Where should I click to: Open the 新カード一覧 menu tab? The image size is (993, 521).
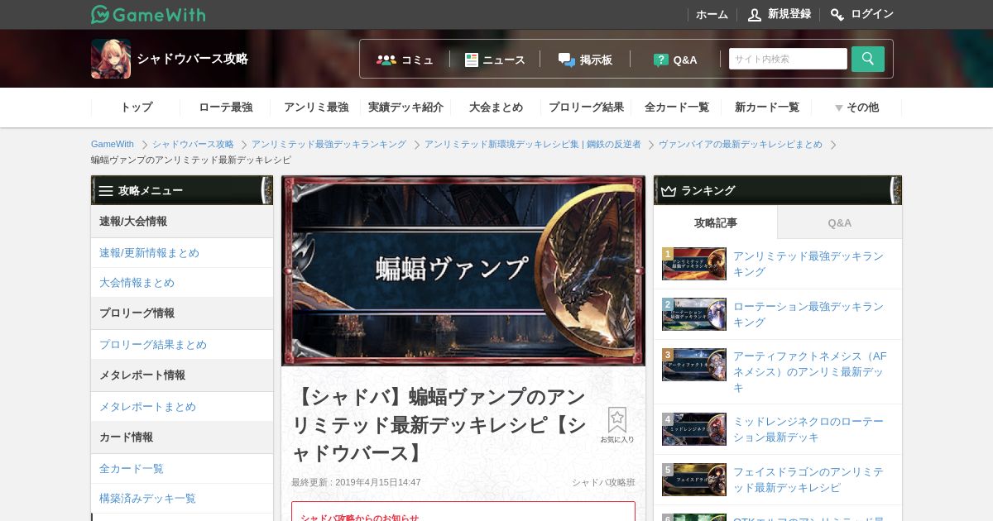tap(766, 108)
